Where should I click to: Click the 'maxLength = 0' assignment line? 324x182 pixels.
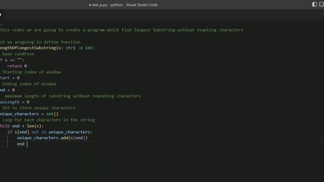click(x=15, y=102)
